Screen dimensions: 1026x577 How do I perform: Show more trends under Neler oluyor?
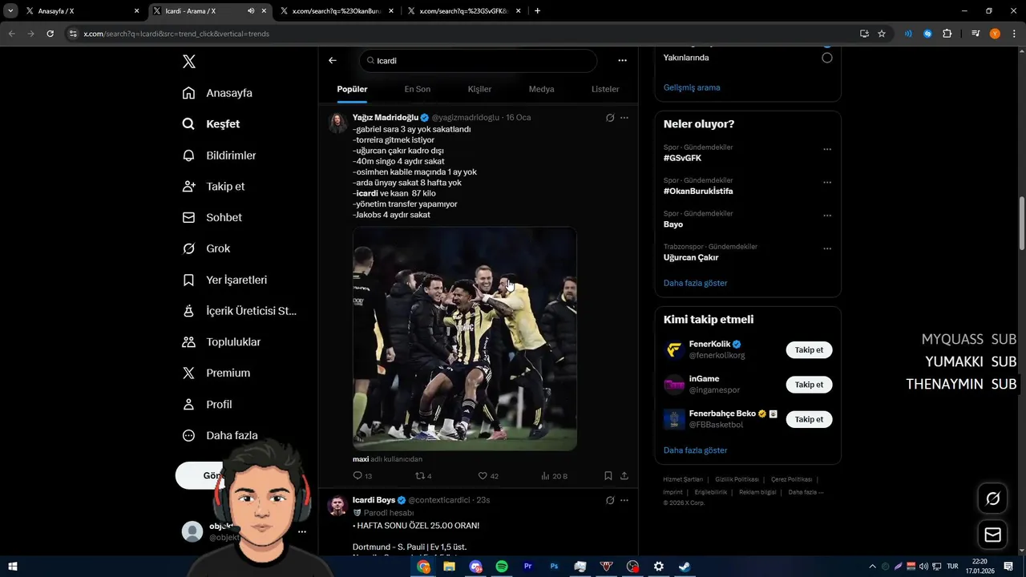point(696,283)
